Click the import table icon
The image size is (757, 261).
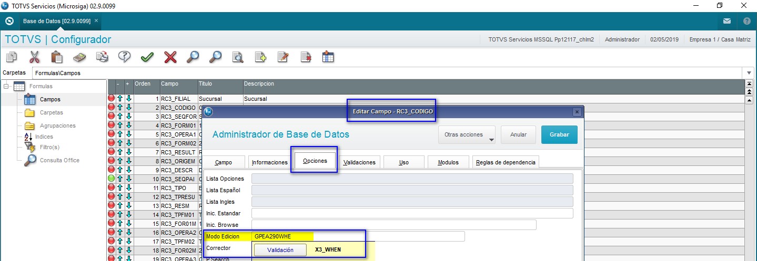(328, 57)
